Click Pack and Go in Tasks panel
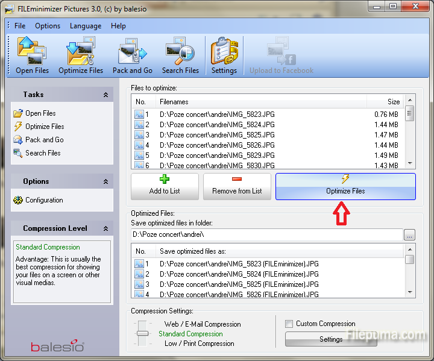 (44, 140)
